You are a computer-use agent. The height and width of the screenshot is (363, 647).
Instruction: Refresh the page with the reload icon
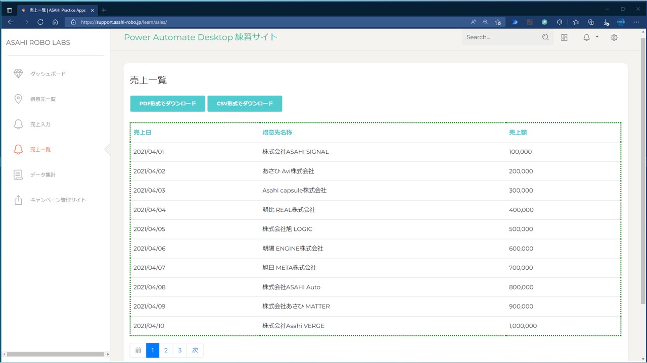pos(40,22)
